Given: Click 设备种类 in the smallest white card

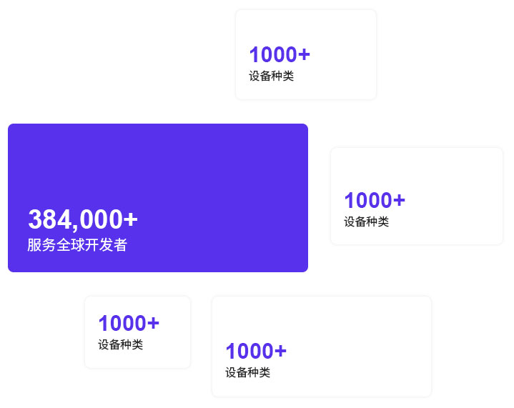Looking at the screenshot, I should click(120, 344).
